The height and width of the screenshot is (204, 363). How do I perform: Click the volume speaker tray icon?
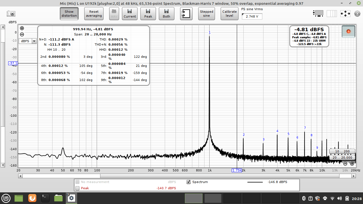coord(340,198)
